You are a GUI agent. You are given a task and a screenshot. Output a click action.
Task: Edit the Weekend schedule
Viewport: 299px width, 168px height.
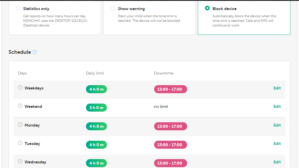pyautogui.click(x=277, y=107)
